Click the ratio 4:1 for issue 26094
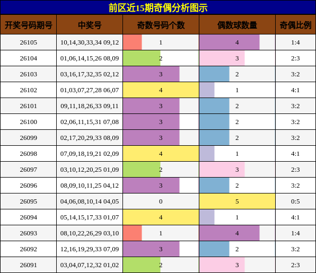316x273 pixels. click(x=295, y=217)
